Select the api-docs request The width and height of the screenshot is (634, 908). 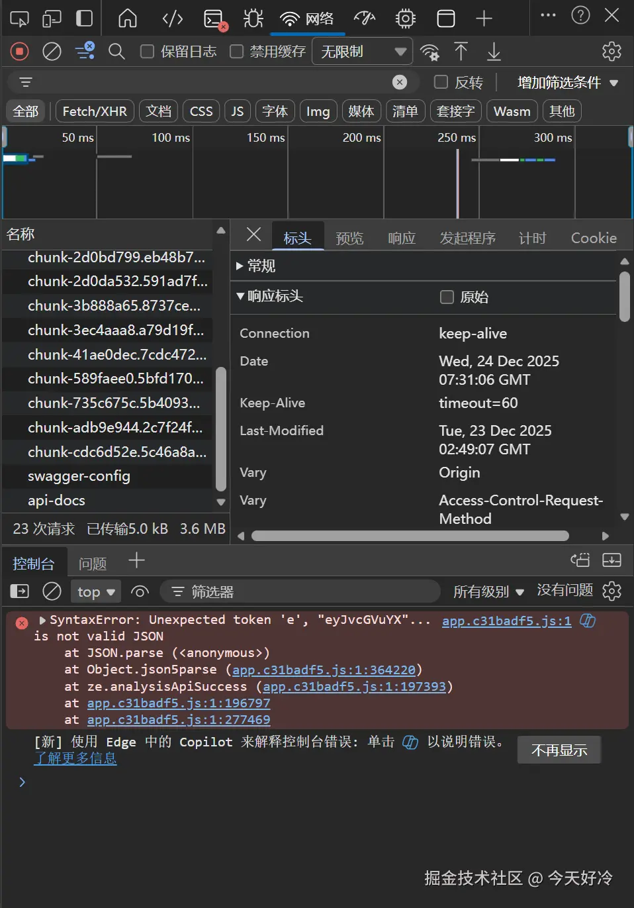[108, 501]
